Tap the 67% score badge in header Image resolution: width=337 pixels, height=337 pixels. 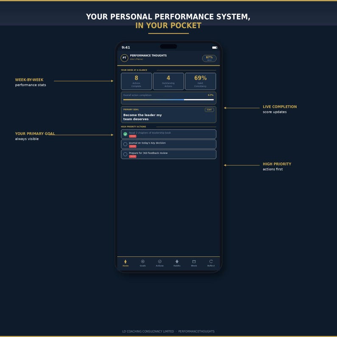pyautogui.click(x=209, y=58)
